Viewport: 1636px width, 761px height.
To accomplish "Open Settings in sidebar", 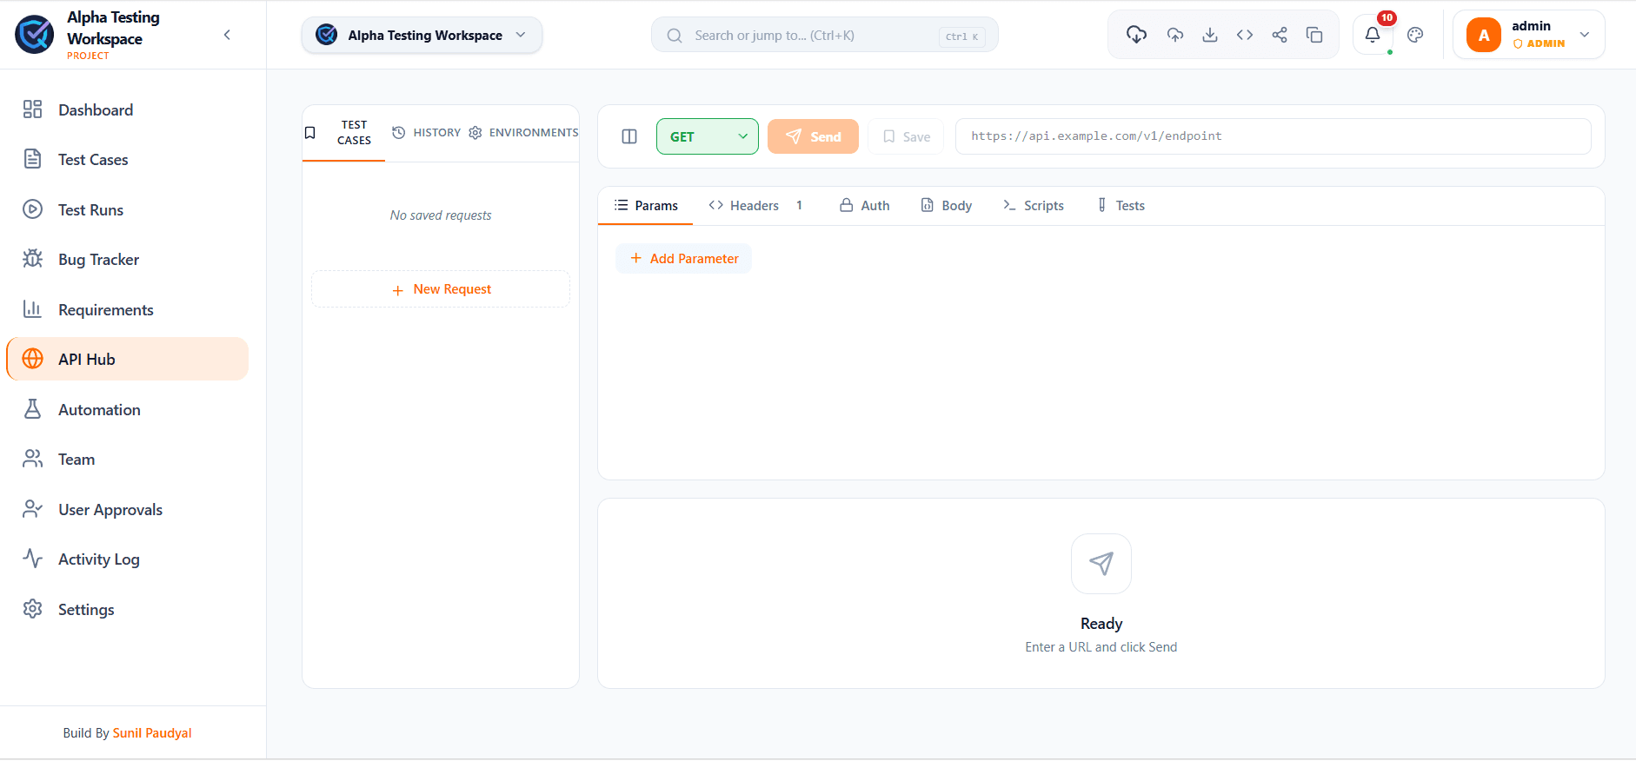I will tap(127, 609).
